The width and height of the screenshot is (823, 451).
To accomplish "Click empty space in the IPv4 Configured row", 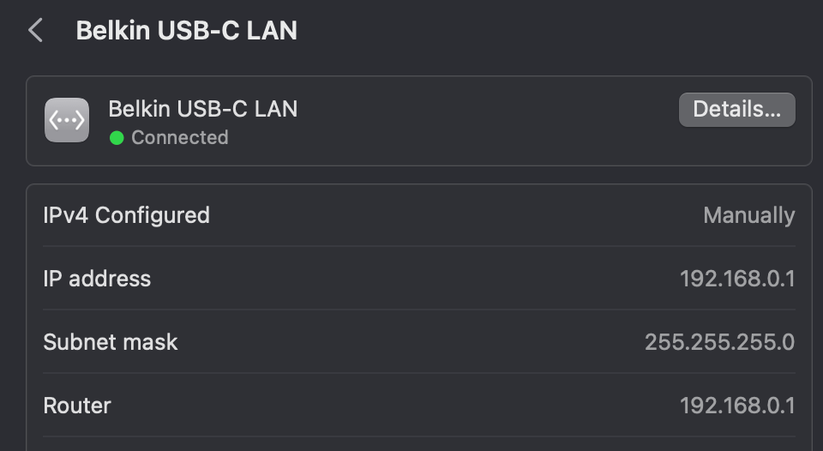I will 454,215.
